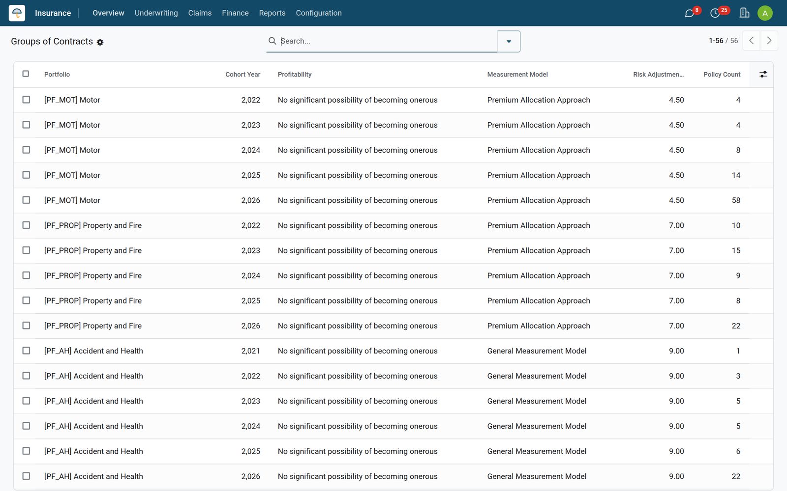Open the activities clock icon
Screen dimensions: 787x491
pyautogui.click(x=715, y=13)
